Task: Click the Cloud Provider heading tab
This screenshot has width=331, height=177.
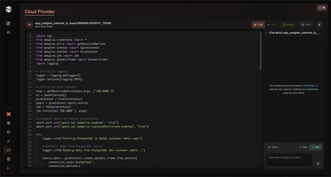Action: (40, 12)
